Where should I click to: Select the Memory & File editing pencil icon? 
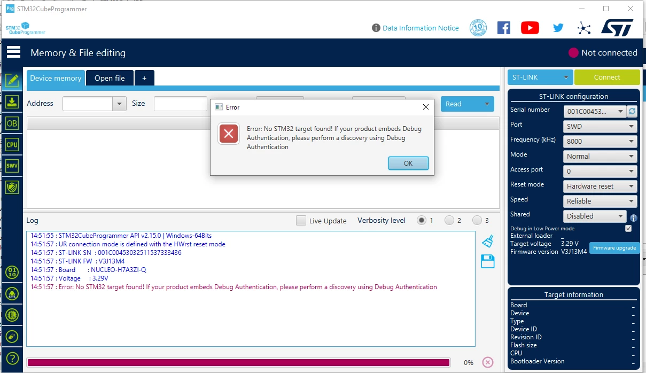click(12, 80)
